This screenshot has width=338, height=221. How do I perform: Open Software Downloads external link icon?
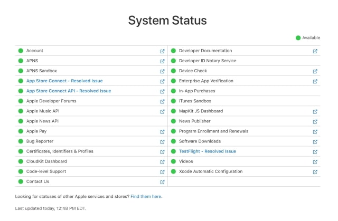point(315,141)
